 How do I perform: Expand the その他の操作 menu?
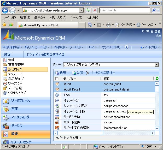(x=105, y=73)
